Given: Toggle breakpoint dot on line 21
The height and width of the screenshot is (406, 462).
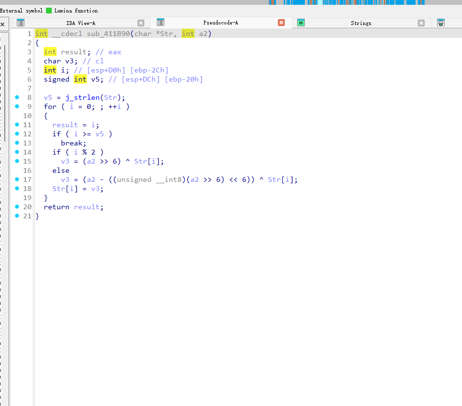Looking at the screenshot, I should click(x=17, y=215).
